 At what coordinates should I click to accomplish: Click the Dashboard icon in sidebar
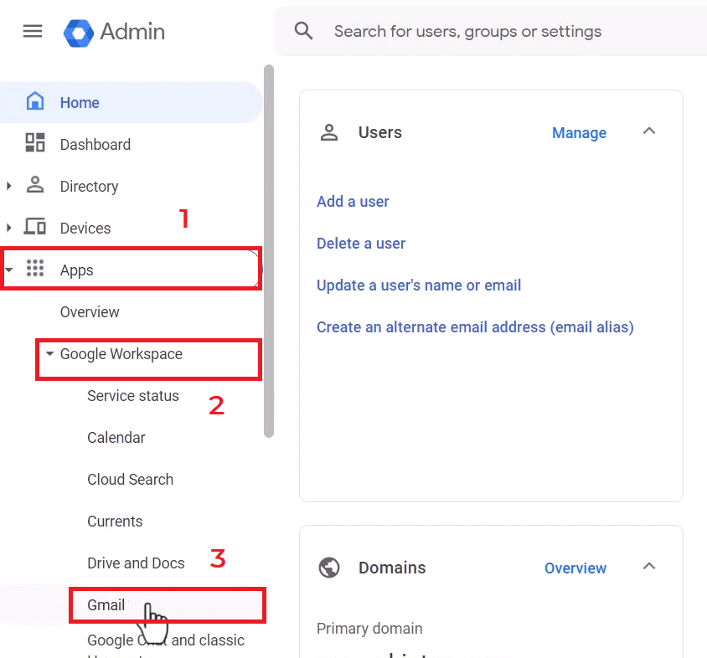tap(35, 143)
